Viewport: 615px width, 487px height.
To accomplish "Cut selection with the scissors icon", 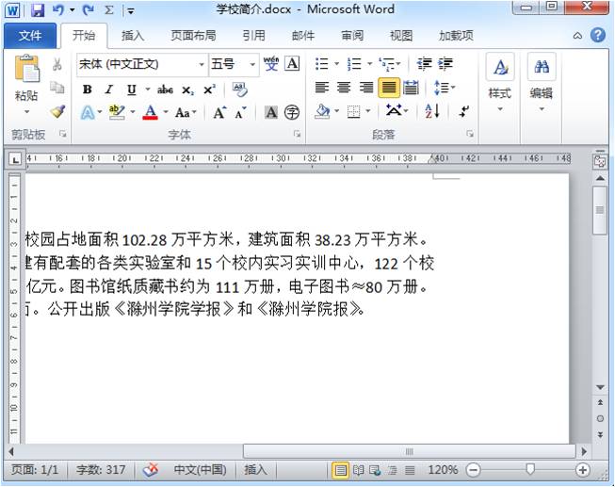I will [57, 64].
